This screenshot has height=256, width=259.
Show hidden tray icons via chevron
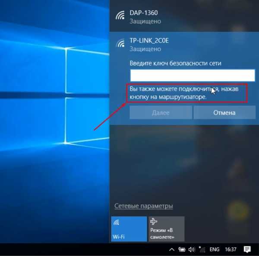click(172, 250)
